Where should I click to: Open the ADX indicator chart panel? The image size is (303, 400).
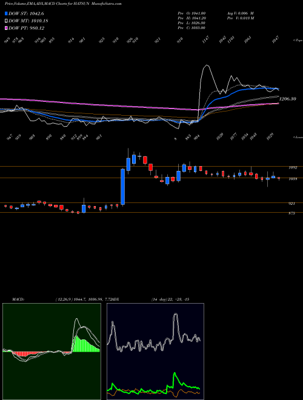[x=155, y=352]
